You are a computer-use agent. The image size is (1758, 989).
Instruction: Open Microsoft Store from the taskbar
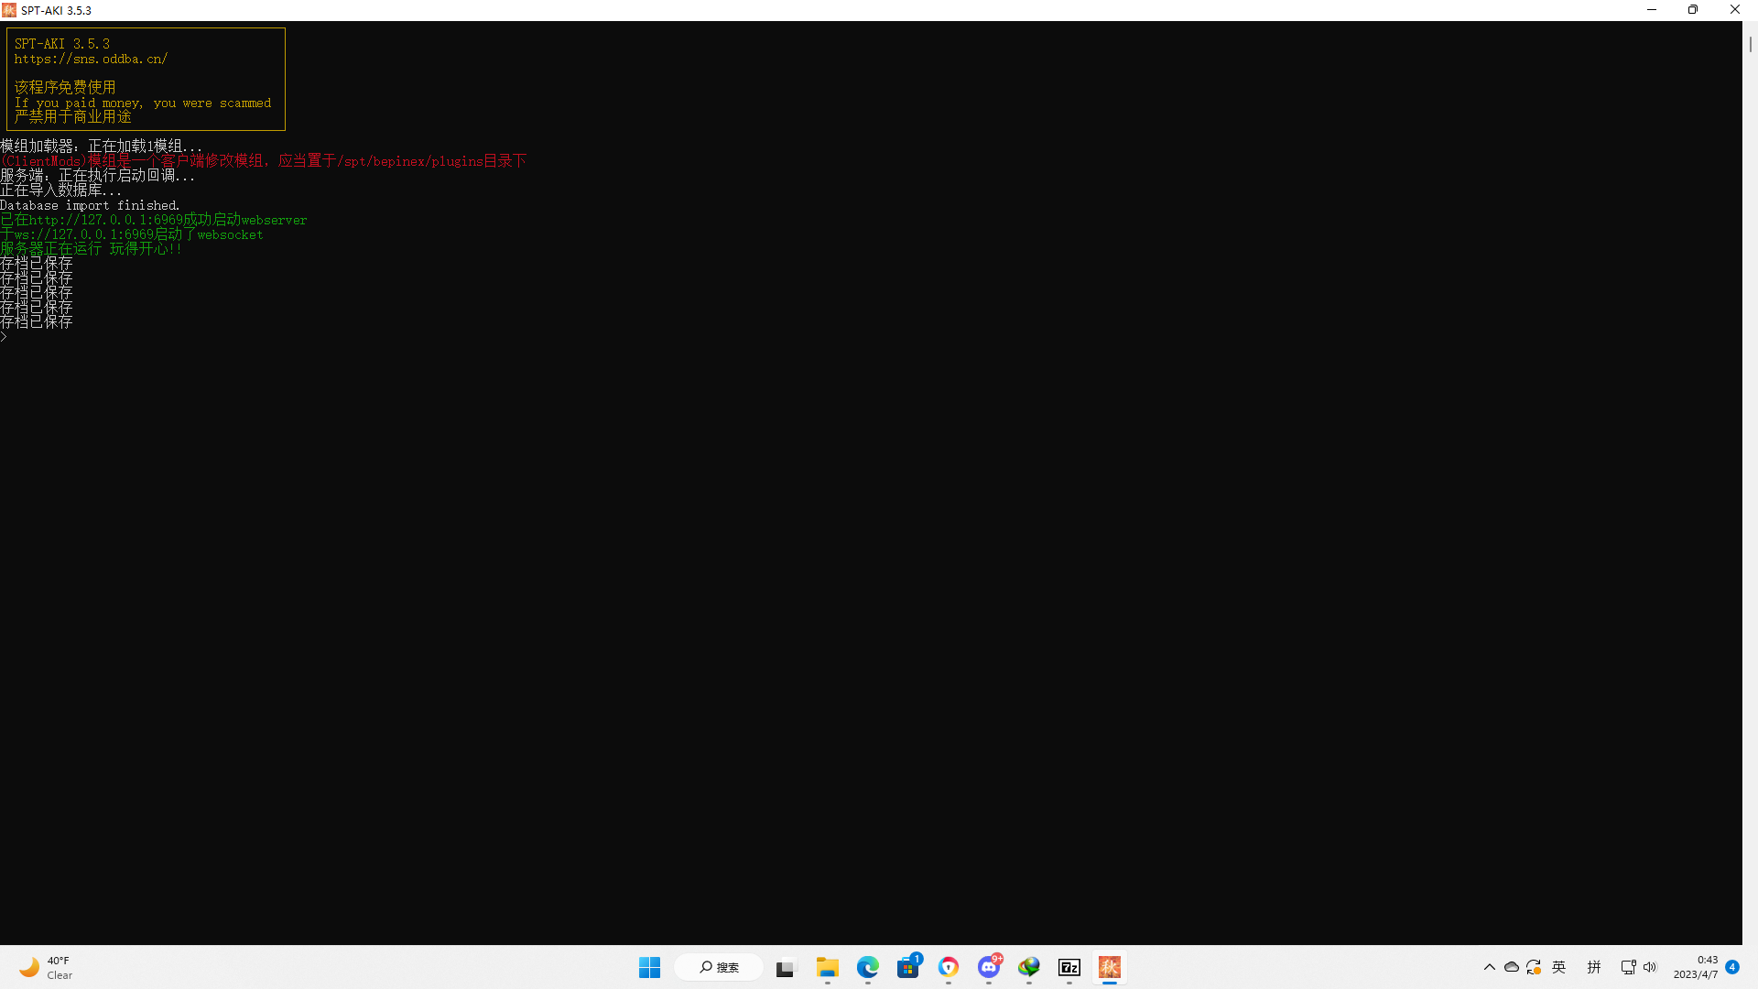coord(907,967)
